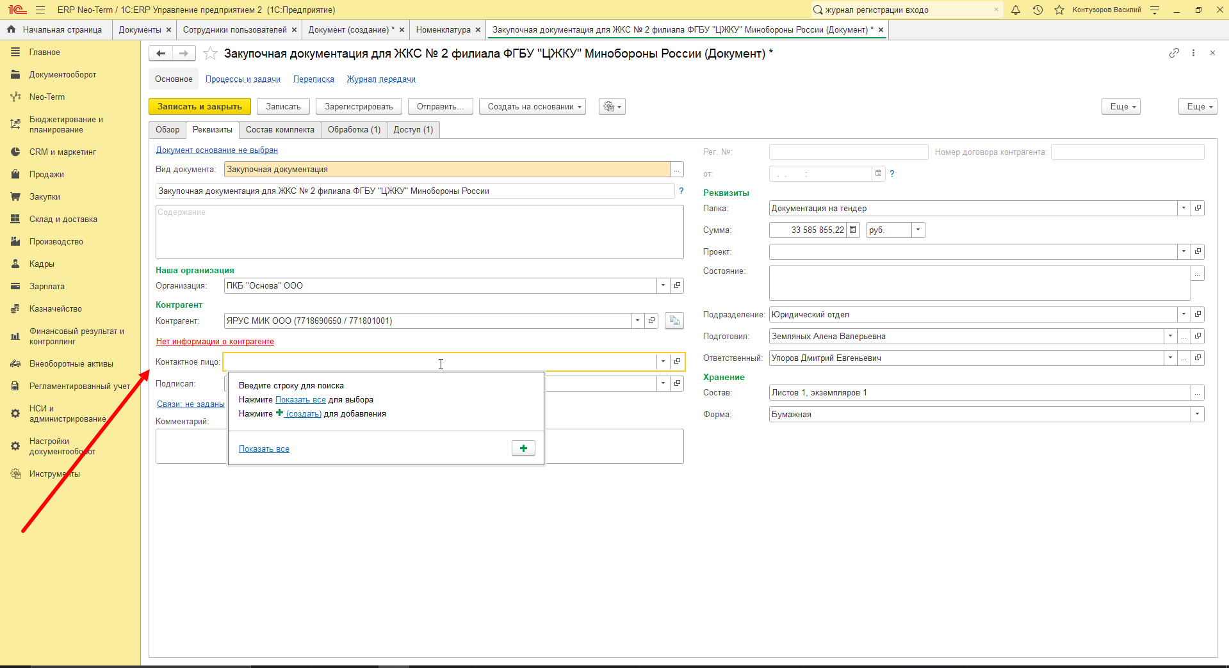Open the notifications bell icon

point(1016,10)
